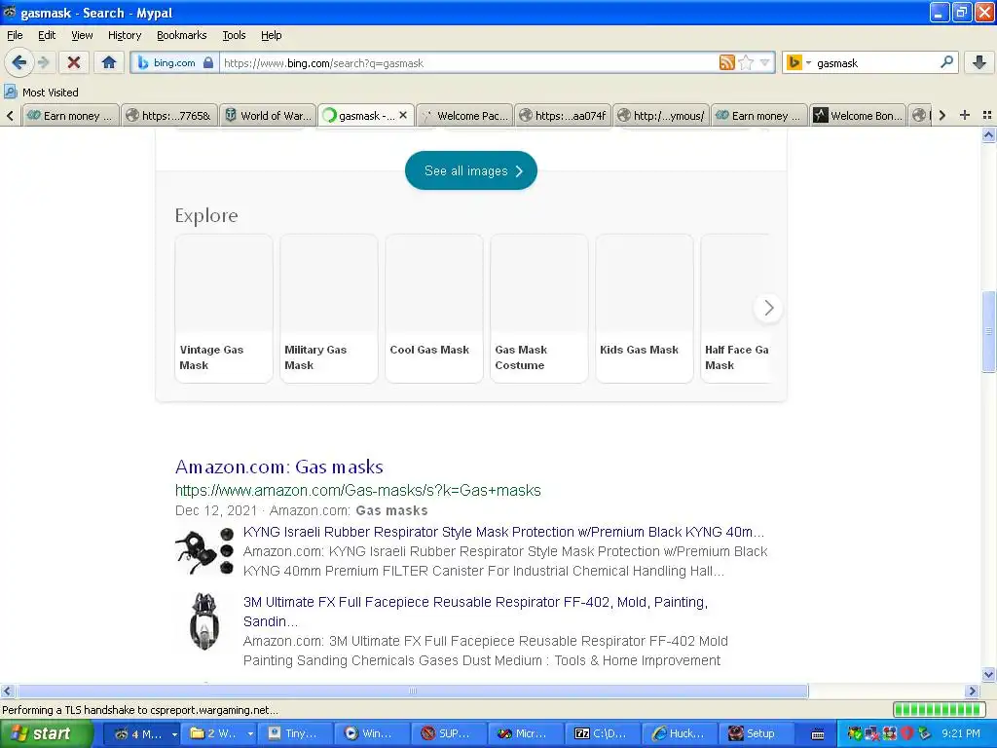Switch to the SUP... taskbar window
This screenshot has width=997, height=748.
click(x=449, y=734)
